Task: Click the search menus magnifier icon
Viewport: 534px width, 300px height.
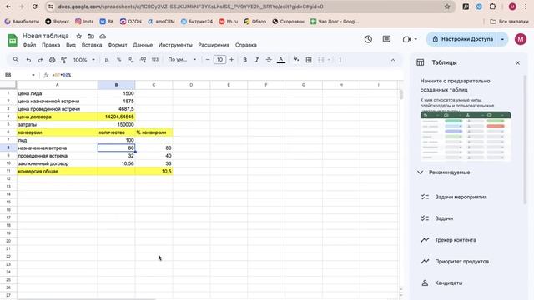Action: coord(16,60)
